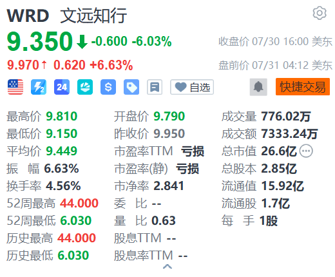Click the pre-market price 9.970
This screenshot has height=277, width=335.
click(x=23, y=65)
